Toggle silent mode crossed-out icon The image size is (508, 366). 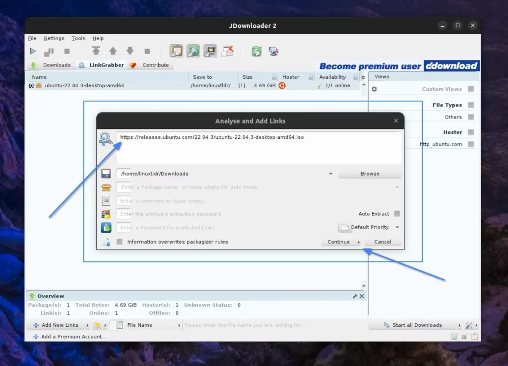tap(227, 51)
